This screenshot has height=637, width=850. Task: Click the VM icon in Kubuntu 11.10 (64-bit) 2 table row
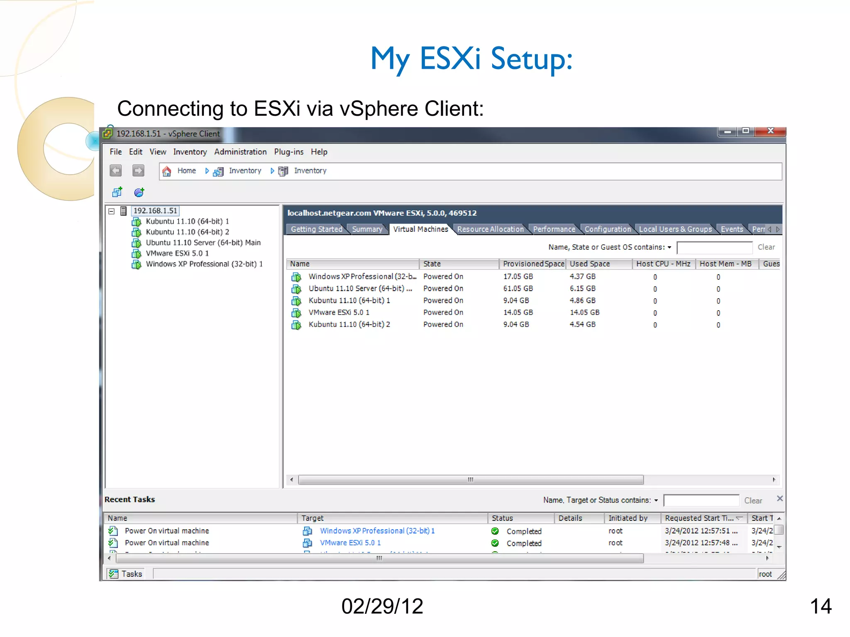pos(296,325)
